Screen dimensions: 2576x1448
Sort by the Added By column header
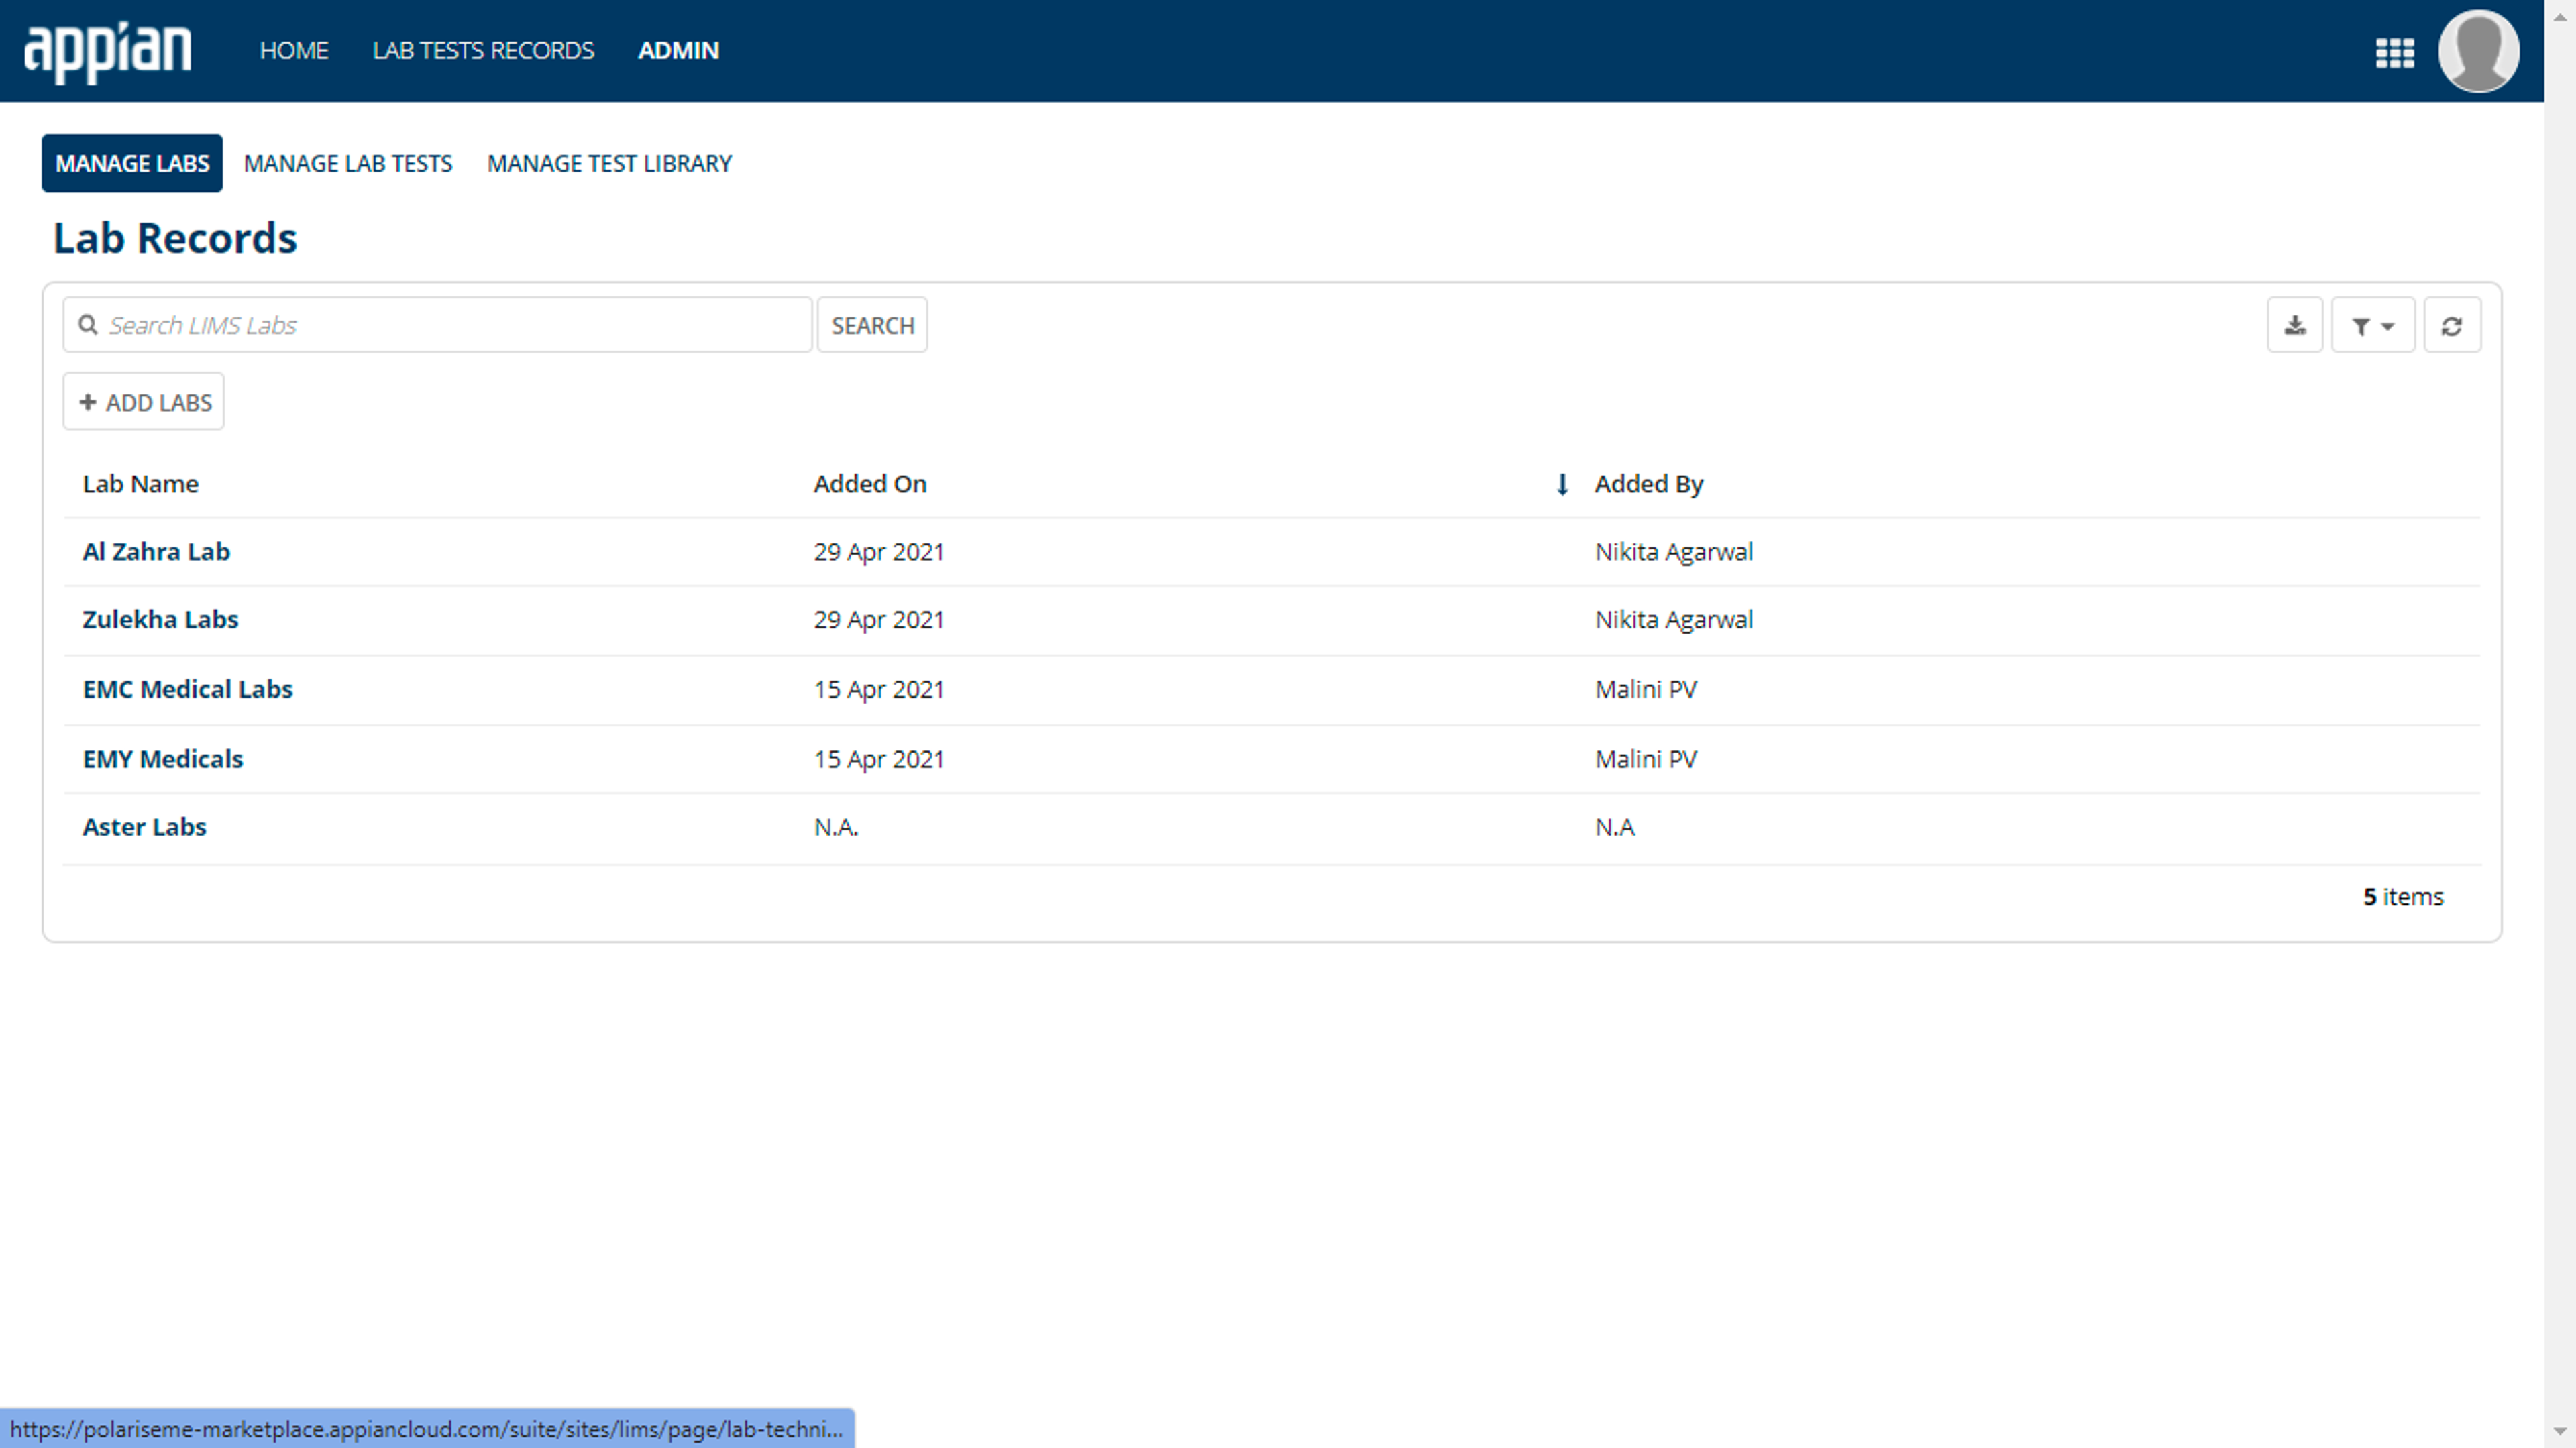pos(1648,484)
